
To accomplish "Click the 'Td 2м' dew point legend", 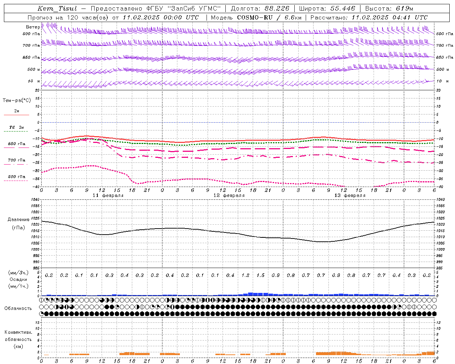I will coord(16,127).
